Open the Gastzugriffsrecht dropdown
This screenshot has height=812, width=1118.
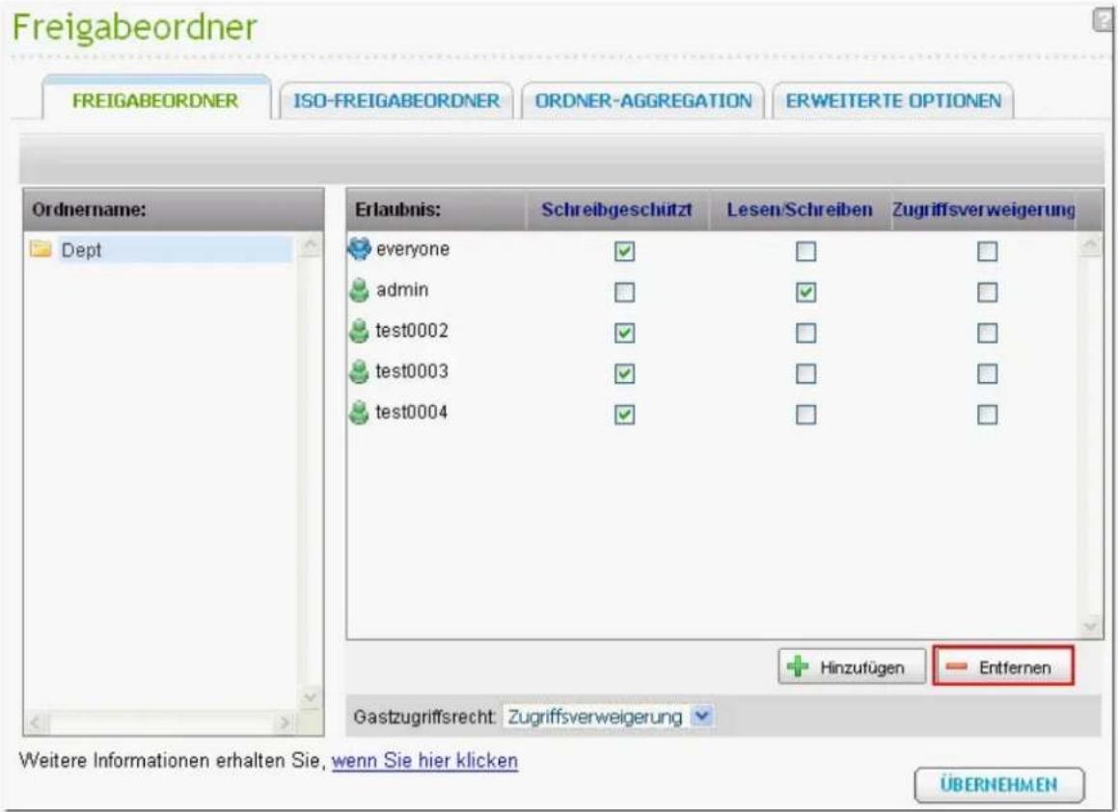pyautogui.click(x=609, y=717)
